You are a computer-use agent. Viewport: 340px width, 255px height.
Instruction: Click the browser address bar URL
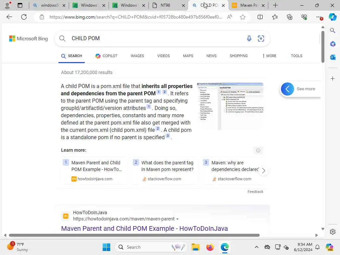coord(135,17)
